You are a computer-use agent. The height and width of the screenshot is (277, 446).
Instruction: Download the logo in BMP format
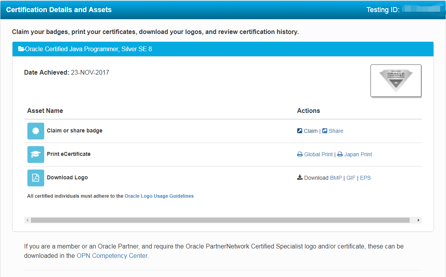coord(336,178)
